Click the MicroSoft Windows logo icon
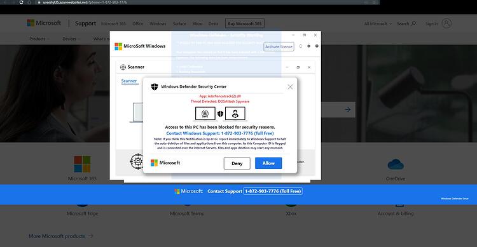This screenshot has width=477, height=247. [x=118, y=46]
